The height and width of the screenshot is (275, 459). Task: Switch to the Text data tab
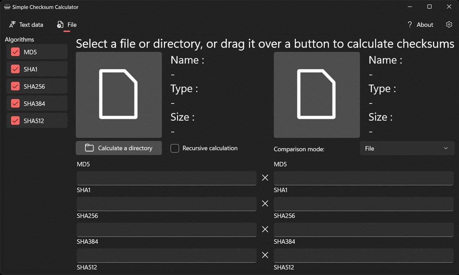point(26,24)
